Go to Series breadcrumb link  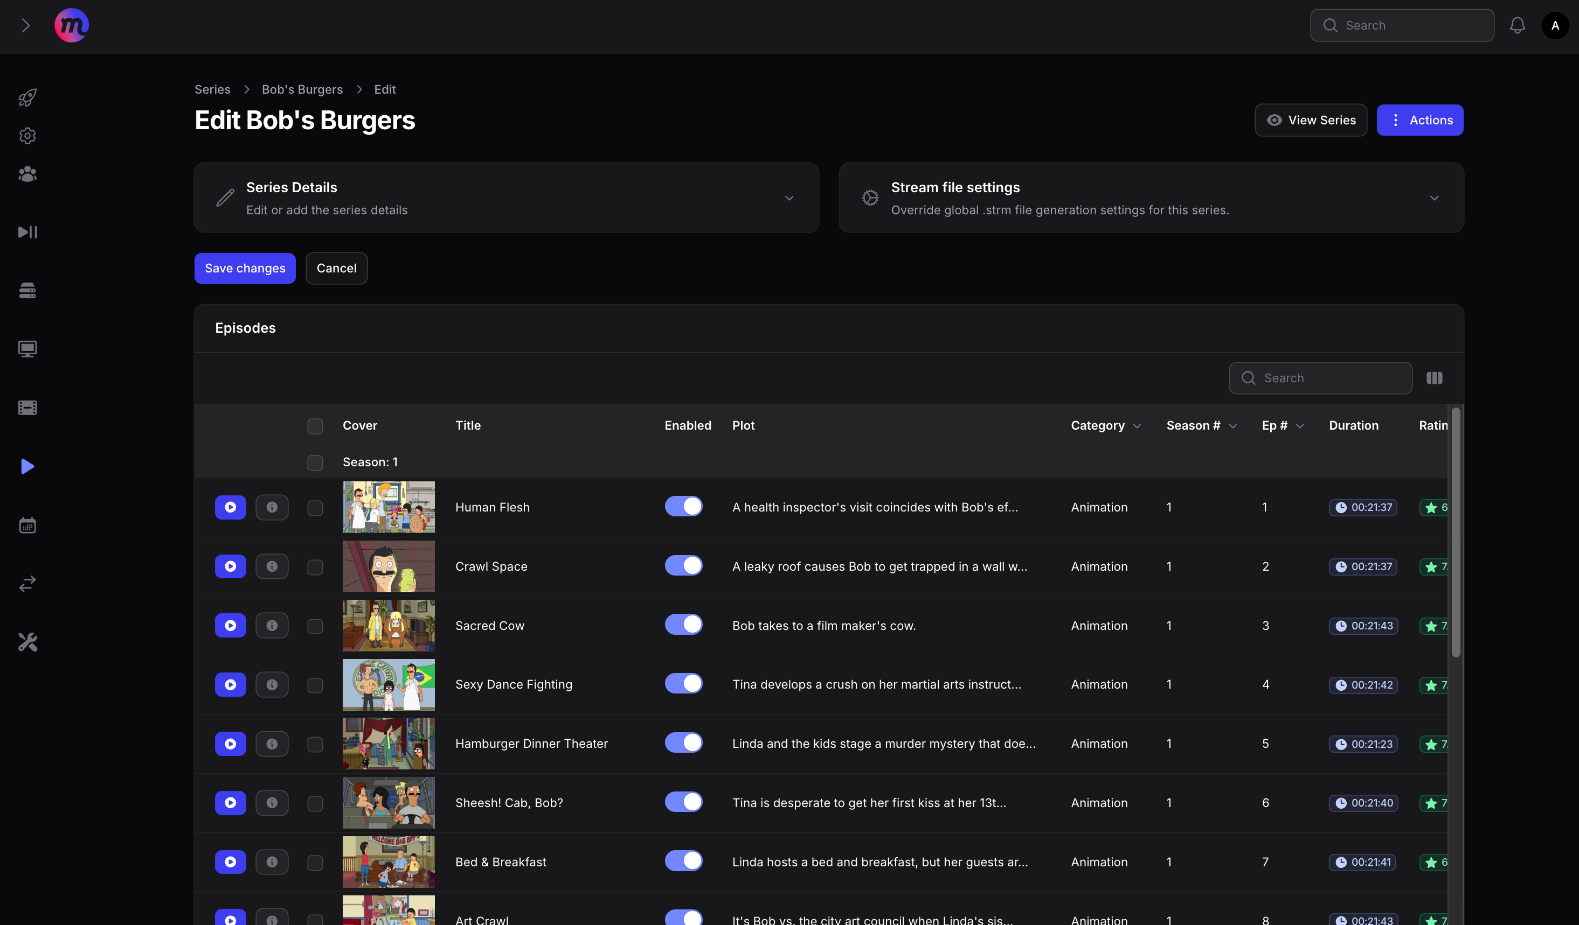[x=212, y=89]
